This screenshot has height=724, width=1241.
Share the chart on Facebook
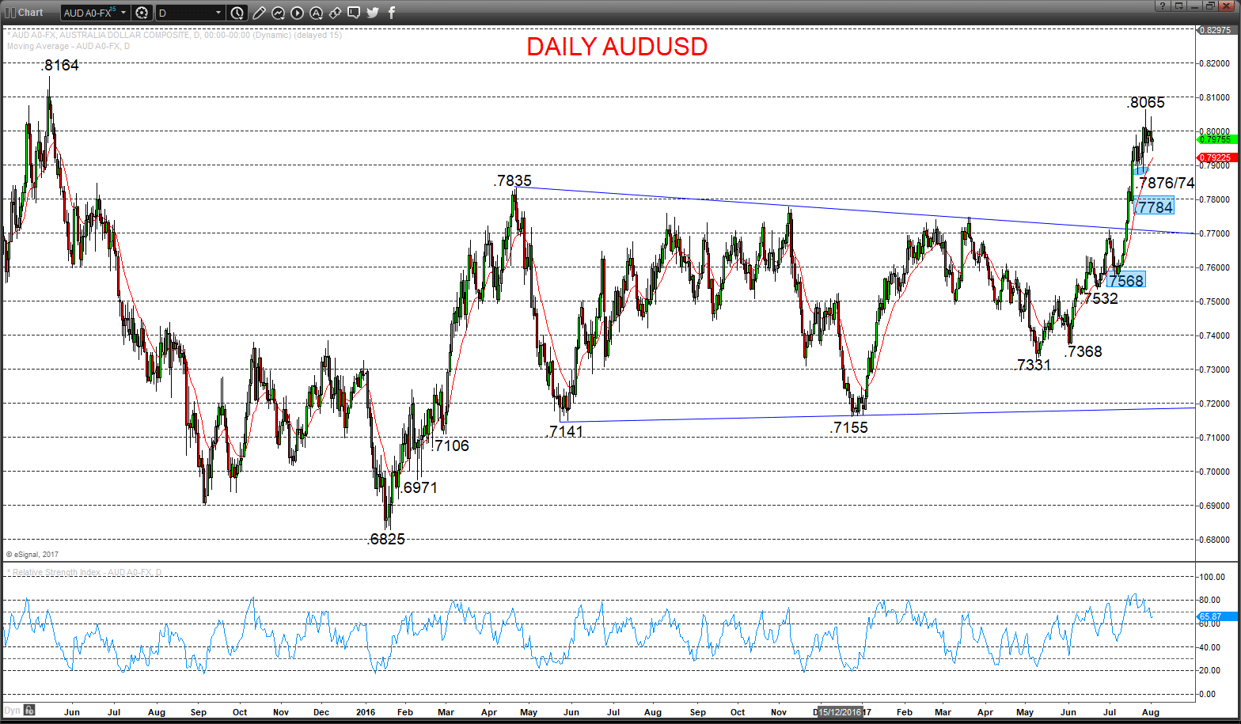(x=392, y=13)
